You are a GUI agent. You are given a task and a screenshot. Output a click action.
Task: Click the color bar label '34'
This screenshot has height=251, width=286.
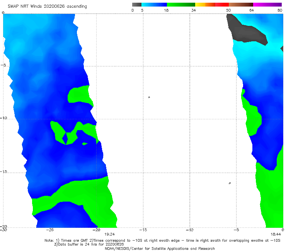[194, 10]
